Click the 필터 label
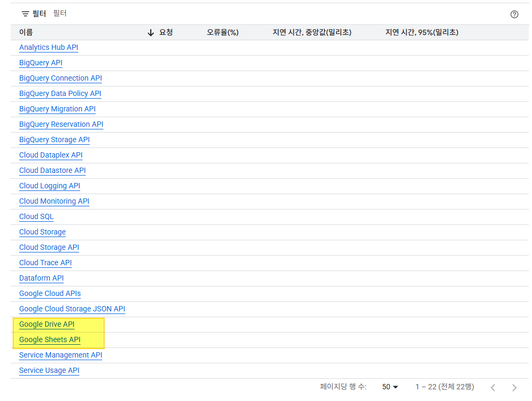This screenshot has height=401, width=532. 39,14
